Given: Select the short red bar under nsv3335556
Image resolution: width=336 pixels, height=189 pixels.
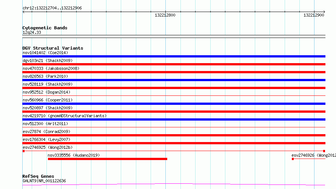Looking at the screenshot, I should click(x=108, y=159).
